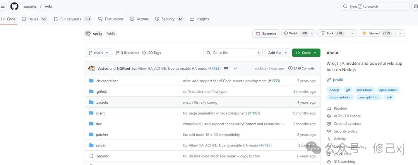This screenshot has height=165, width=418.
Task: Open the green Code dropdown button
Action: (306, 53)
